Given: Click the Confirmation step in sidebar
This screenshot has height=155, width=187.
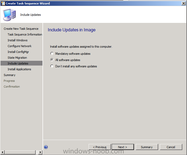Looking at the screenshot, I should 12,87.
